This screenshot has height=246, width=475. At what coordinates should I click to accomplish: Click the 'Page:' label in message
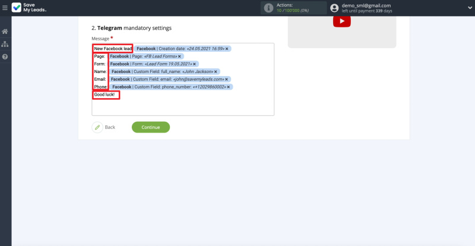tap(99, 56)
